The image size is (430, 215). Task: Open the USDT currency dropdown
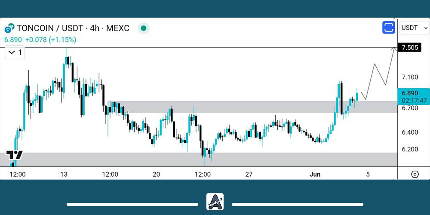pyautogui.click(x=414, y=28)
